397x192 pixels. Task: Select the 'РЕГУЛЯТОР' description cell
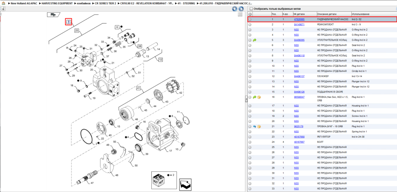point(333,137)
